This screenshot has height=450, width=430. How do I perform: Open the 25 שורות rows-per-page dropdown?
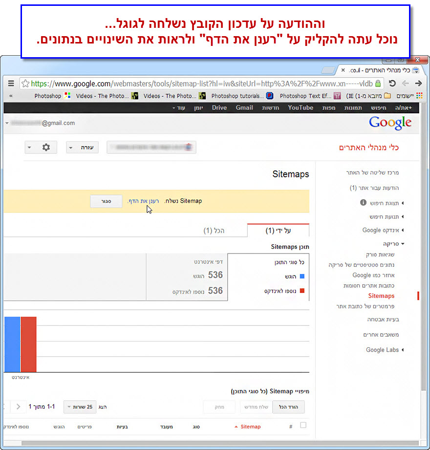(x=80, y=407)
